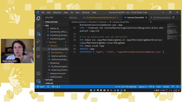Screen dimensions: 182x102
Task: Open the Source Control view
Action: pyautogui.click(x=38, y=33)
